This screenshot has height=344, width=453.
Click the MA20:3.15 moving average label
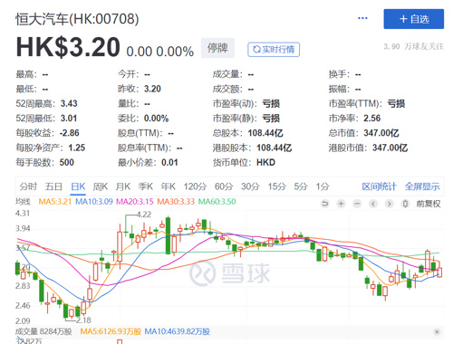135,202
